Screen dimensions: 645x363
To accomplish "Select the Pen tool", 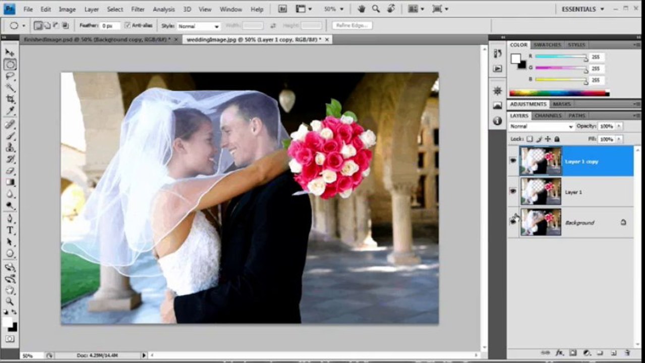I will tap(10, 219).
